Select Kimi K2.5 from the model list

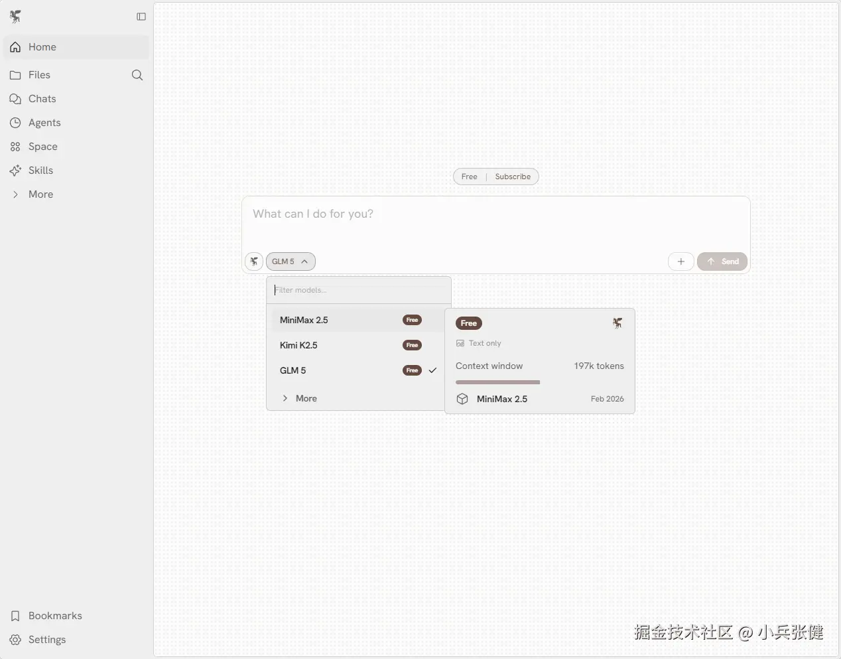coord(358,345)
